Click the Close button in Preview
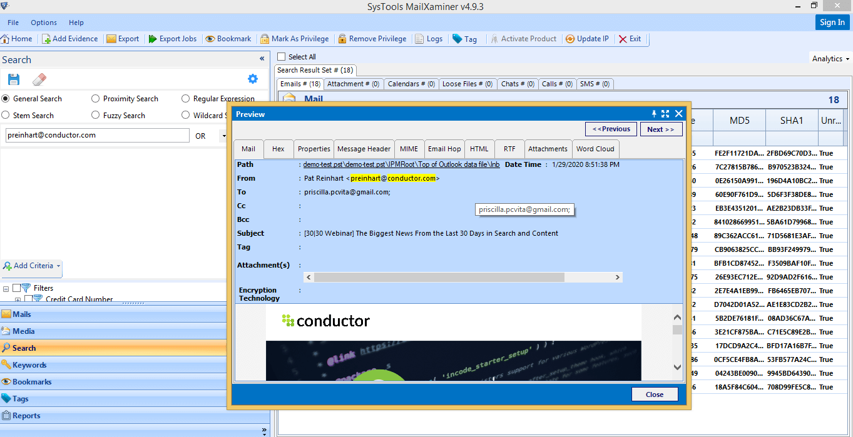 (655, 394)
